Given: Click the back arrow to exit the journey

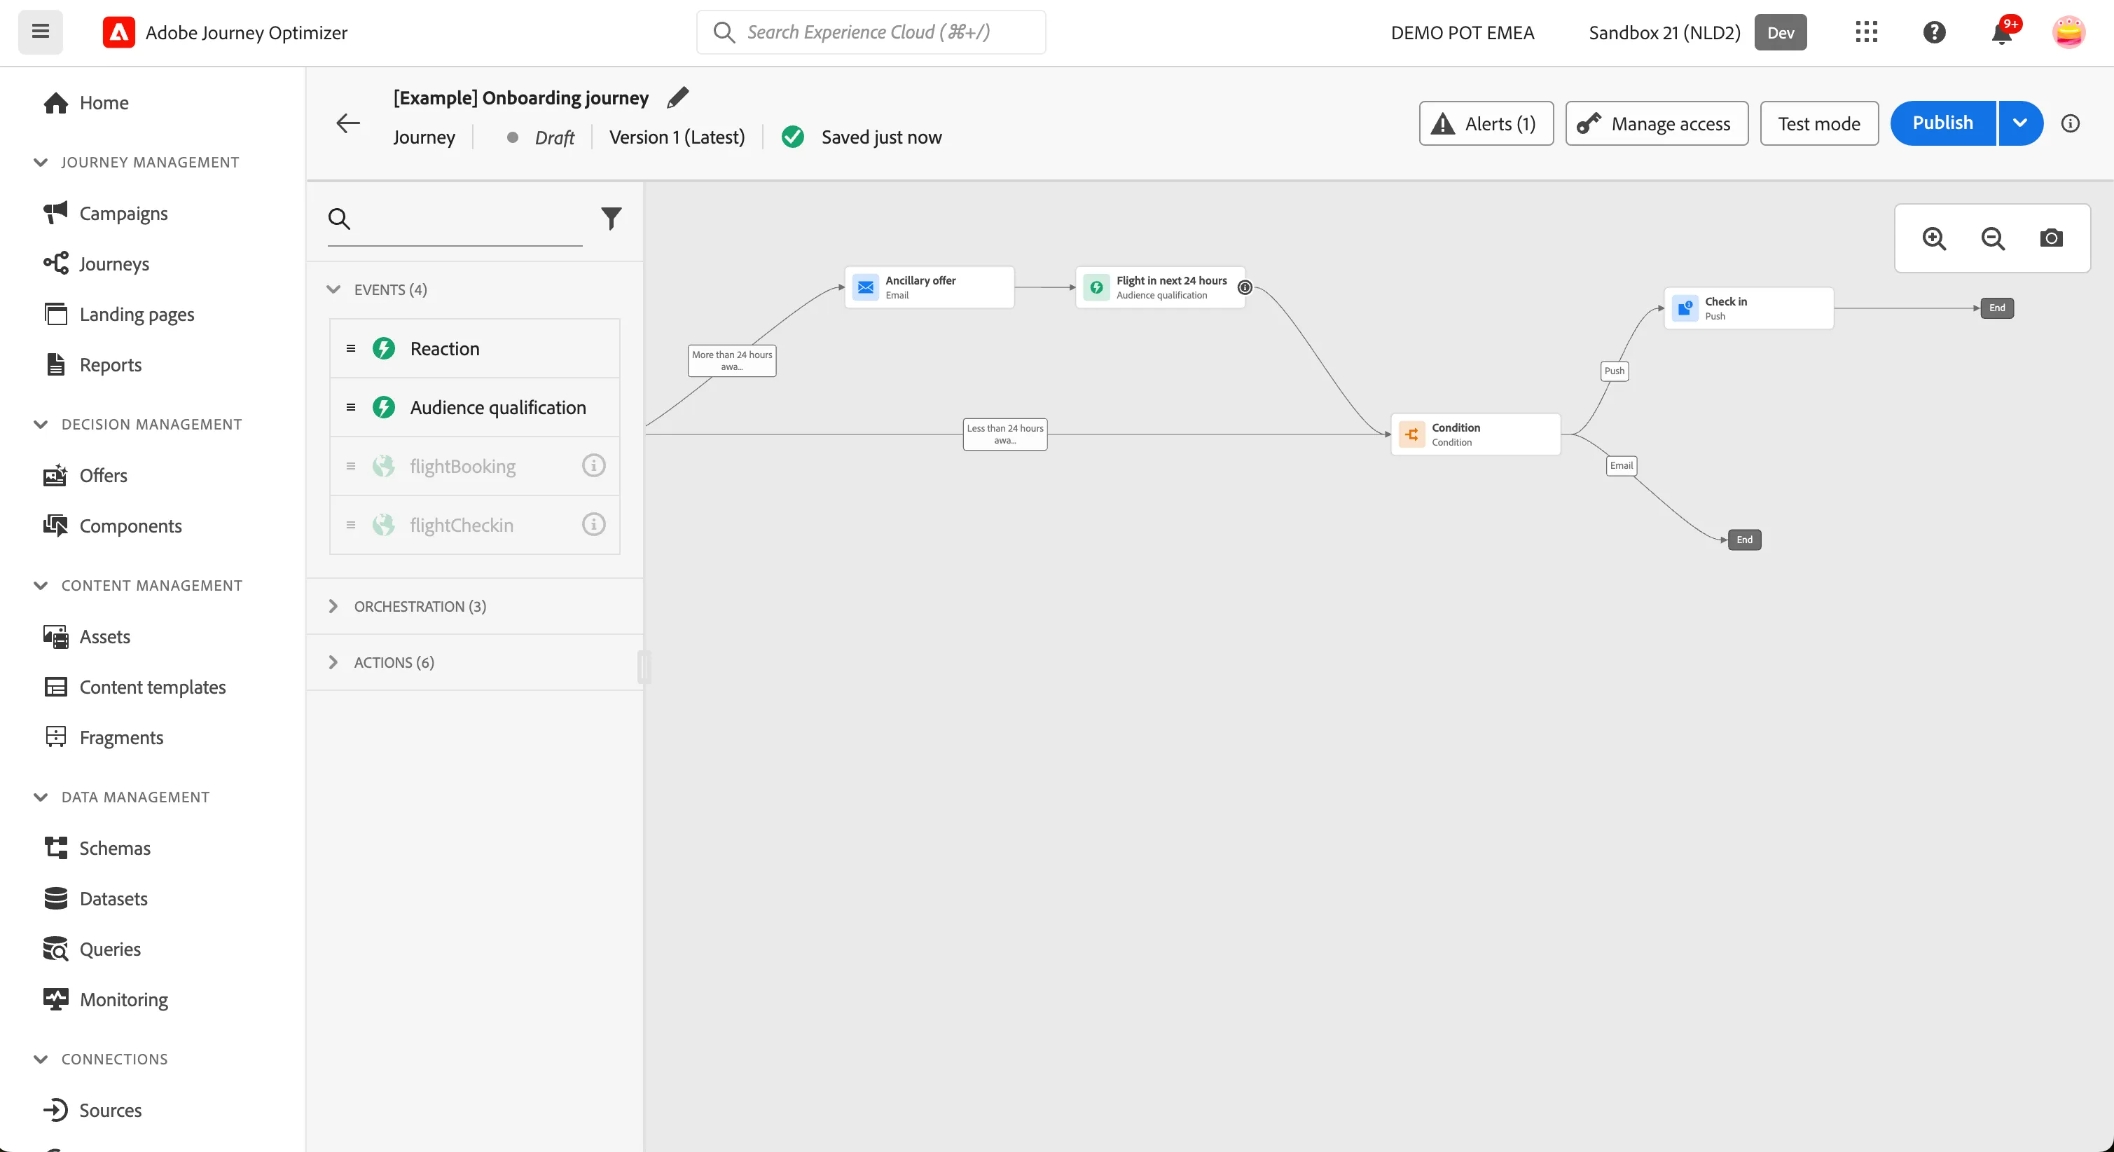Looking at the screenshot, I should coord(348,123).
